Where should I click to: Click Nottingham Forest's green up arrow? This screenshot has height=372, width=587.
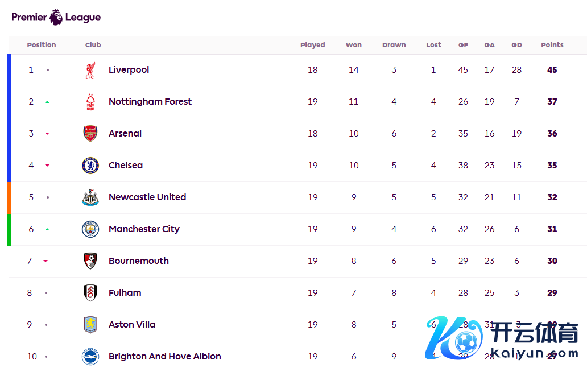click(x=47, y=102)
